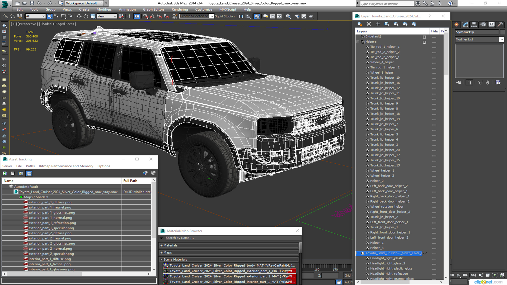Viewport: 507px width, 285px height.
Task: Open the All selection filter dropdown
Action: point(35,16)
